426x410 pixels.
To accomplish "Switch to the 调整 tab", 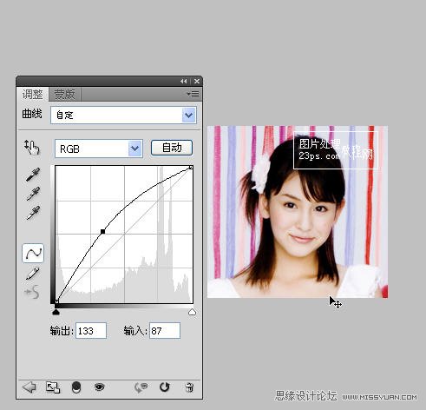I will coord(32,95).
